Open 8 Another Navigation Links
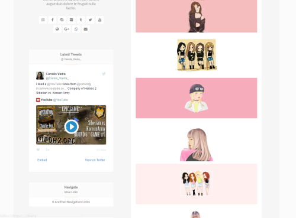Image resolution: width=296 pixels, height=218 pixels. click(71, 202)
